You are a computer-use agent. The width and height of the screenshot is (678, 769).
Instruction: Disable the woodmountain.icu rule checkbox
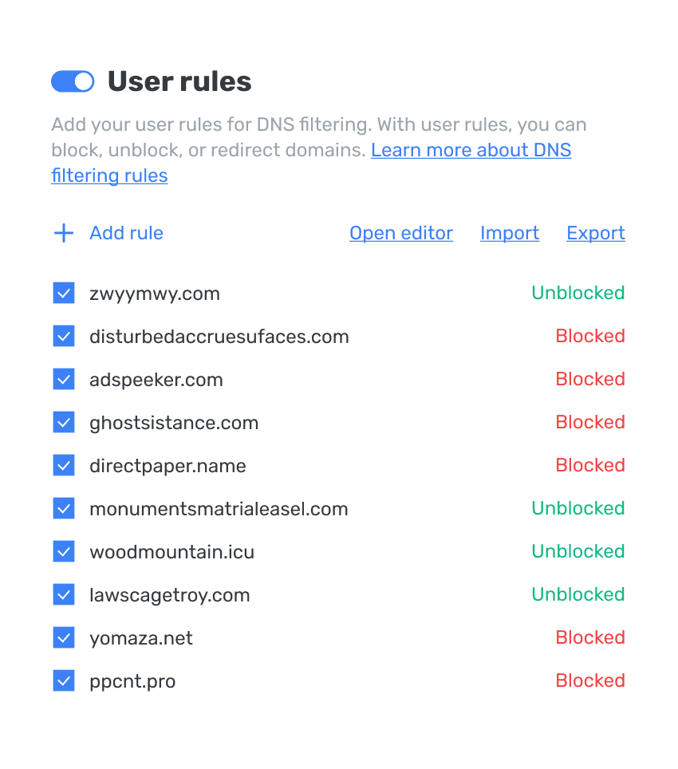click(x=64, y=552)
